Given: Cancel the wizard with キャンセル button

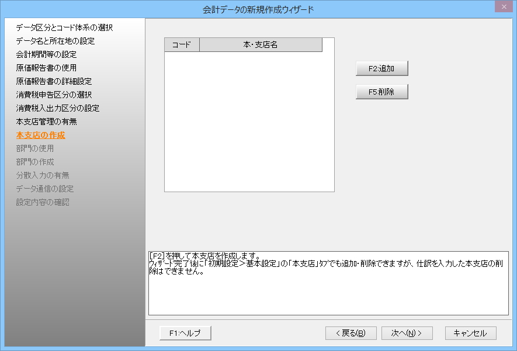Looking at the screenshot, I should [470, 333].
